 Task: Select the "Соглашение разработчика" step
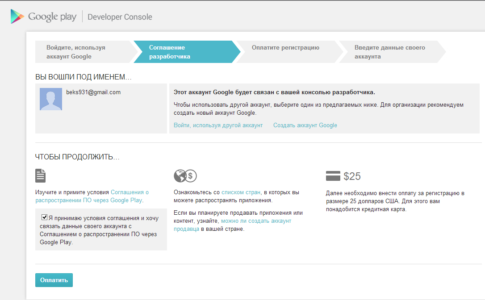[x=187, y=52]
